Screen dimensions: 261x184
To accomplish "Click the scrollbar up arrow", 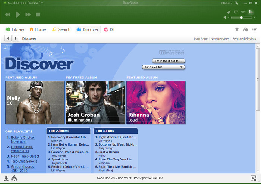I will 258,46.
